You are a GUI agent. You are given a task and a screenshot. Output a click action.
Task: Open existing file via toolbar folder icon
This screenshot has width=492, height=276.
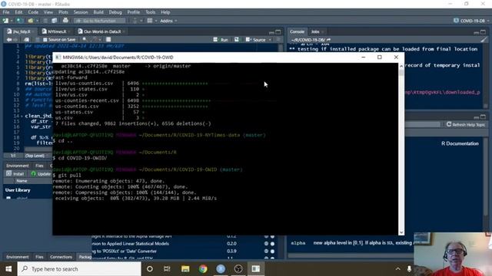(31, 21)
